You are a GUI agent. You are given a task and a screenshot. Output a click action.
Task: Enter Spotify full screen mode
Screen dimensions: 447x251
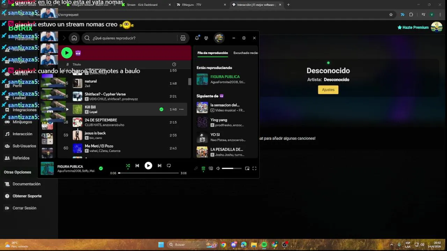255,168
